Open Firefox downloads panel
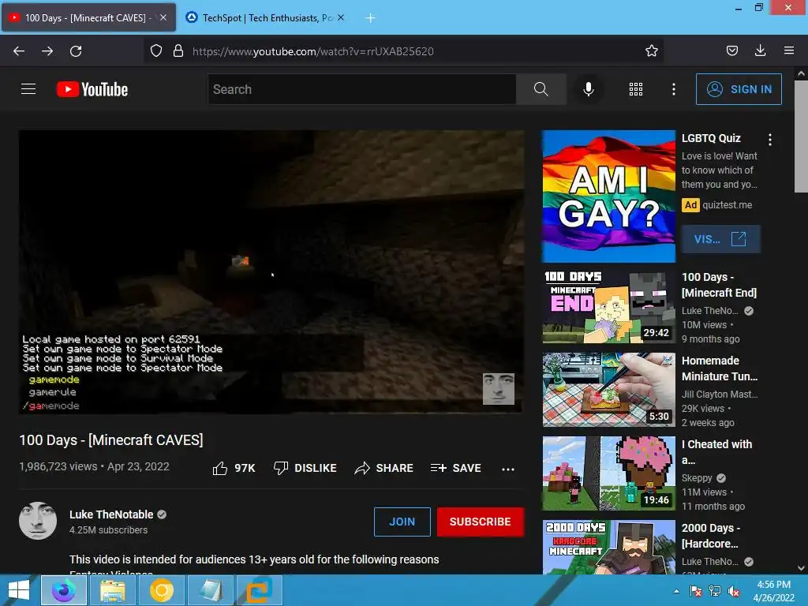The width and height of the screenshot is (808, 606). point(760,51)
